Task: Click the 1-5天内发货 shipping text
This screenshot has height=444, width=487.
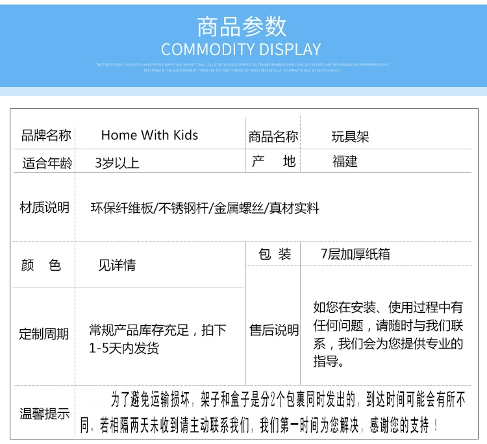Action: point(124,348)
